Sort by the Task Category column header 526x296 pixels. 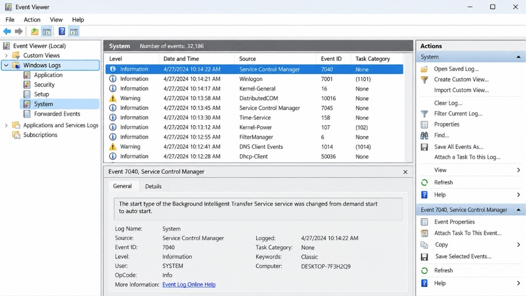(x=377, y=59)
